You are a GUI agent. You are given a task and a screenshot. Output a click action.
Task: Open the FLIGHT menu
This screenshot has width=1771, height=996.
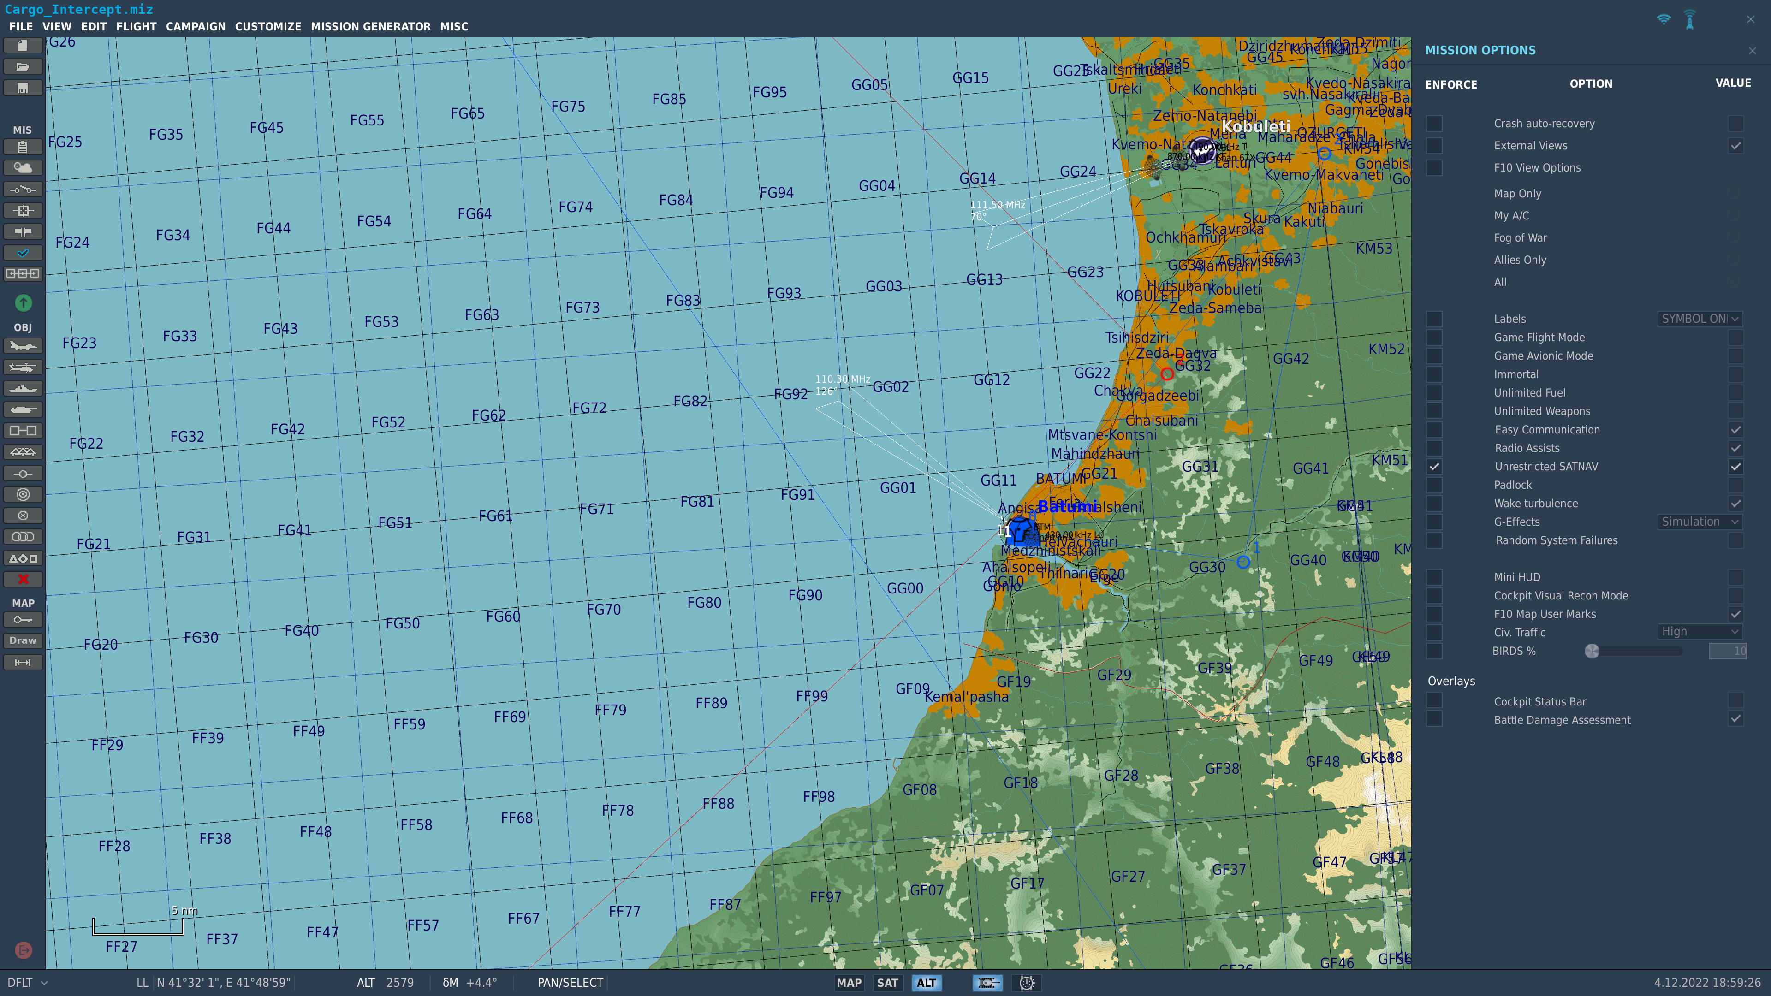point(136,26)
